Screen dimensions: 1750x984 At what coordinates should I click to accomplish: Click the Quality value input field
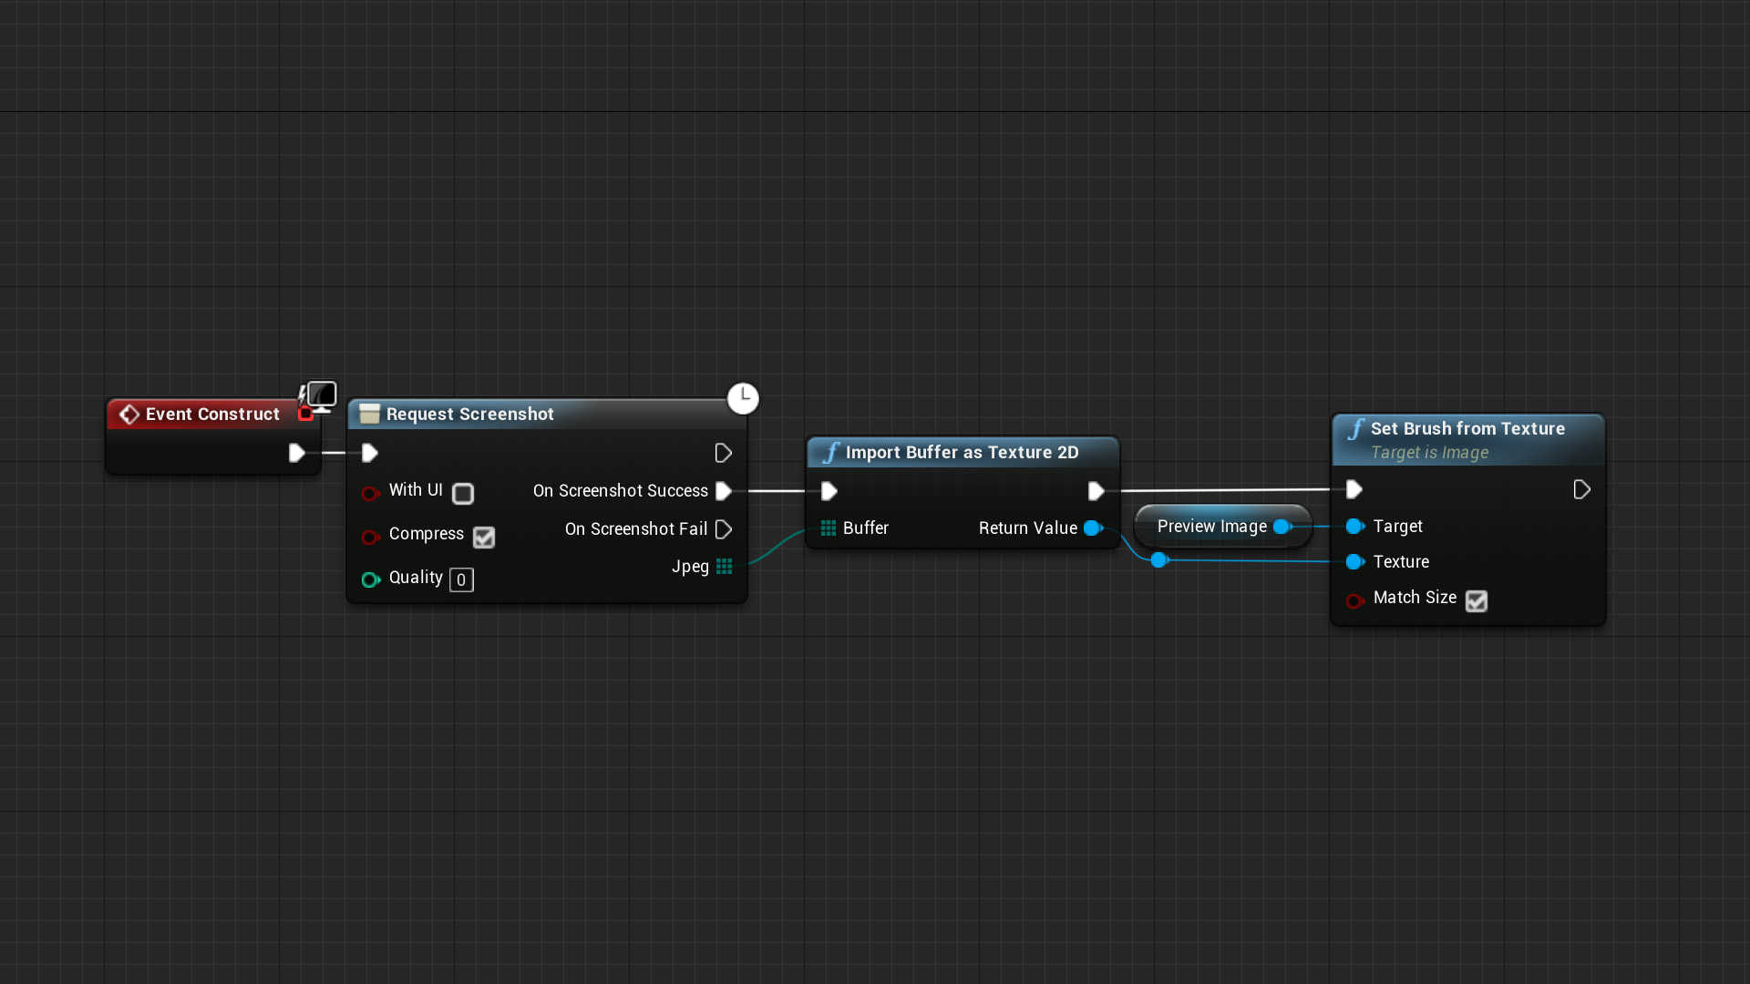[461, 580]
